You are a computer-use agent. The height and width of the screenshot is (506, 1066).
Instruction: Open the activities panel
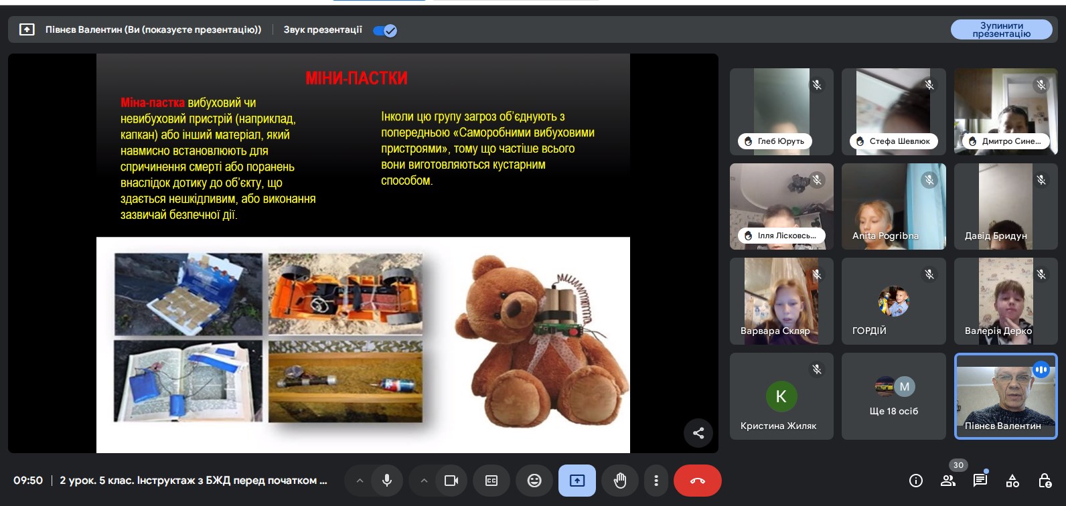(1012, 480)
